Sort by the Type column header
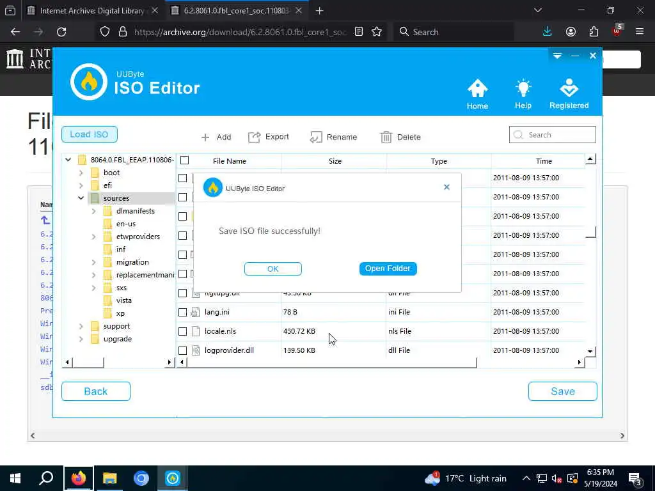This screenshot has height=491, width=655. pyautogui.click(x=439, y=160)
